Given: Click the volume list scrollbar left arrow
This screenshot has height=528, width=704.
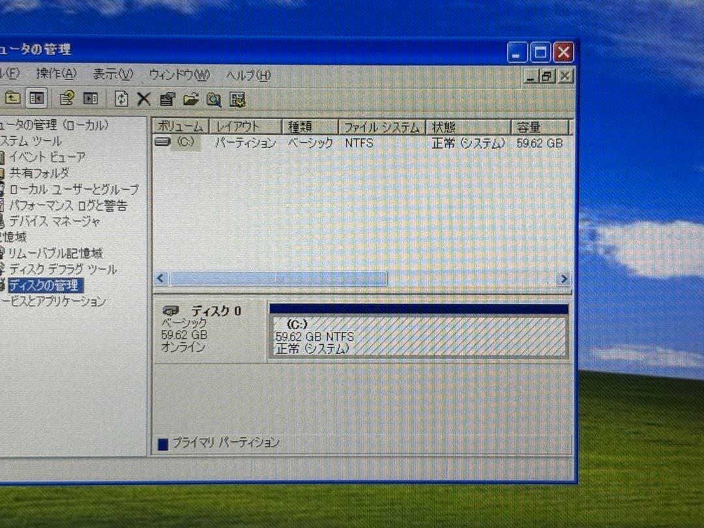Looking at the screenshot, I should (x=161, y=278).
